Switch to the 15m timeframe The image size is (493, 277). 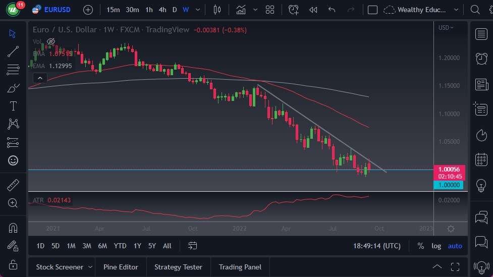coord(113,10)
